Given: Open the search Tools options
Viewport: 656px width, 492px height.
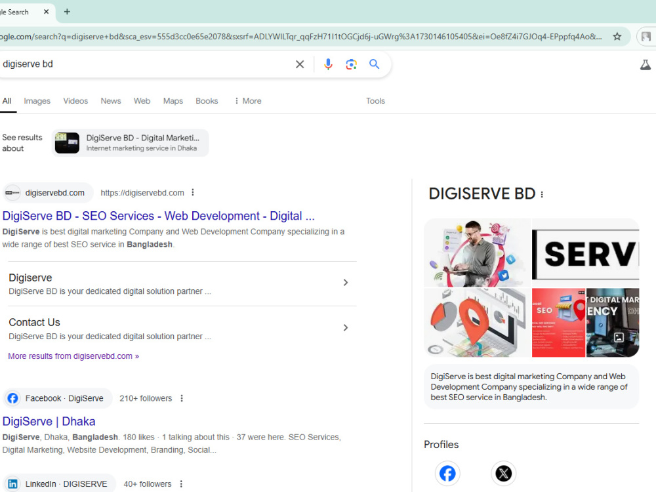Looking at the screenshot, I should 375,101.
